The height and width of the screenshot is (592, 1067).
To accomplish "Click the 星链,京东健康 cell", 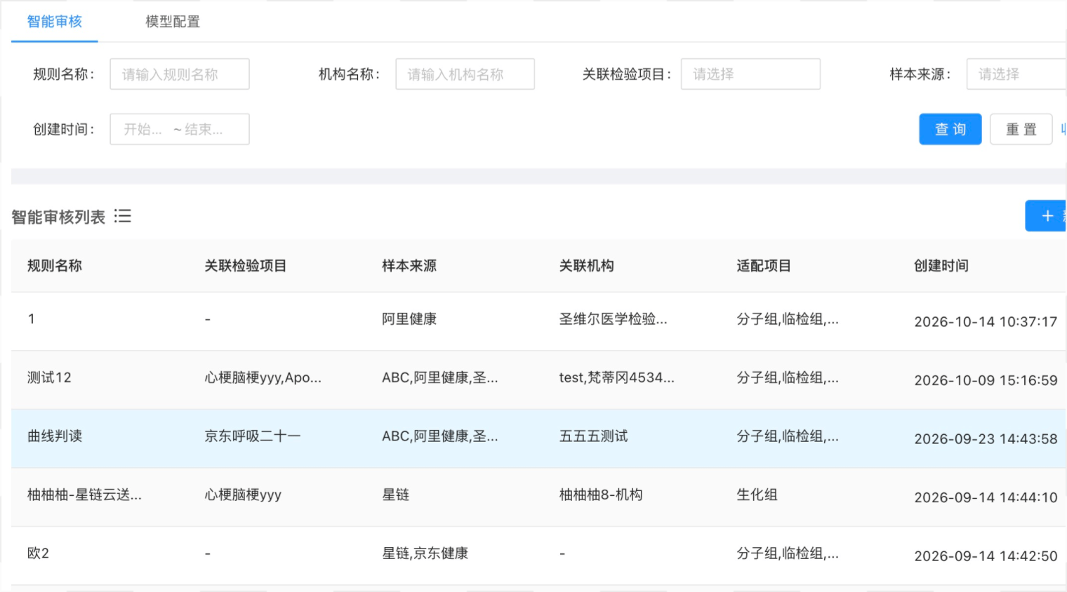I will point(425,553).
